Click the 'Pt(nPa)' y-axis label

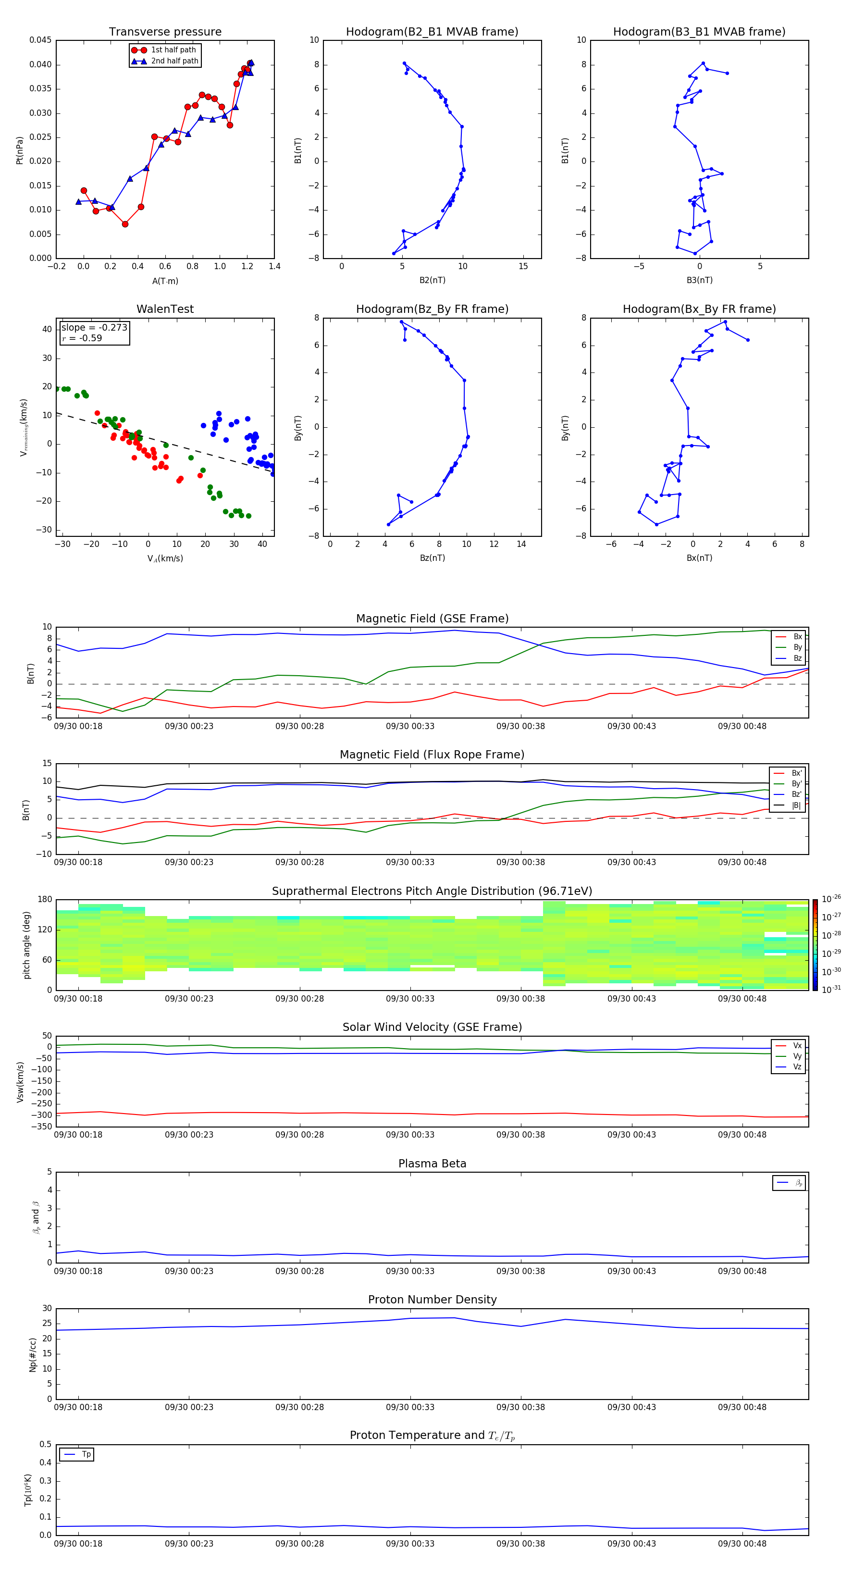pos(19,149)
